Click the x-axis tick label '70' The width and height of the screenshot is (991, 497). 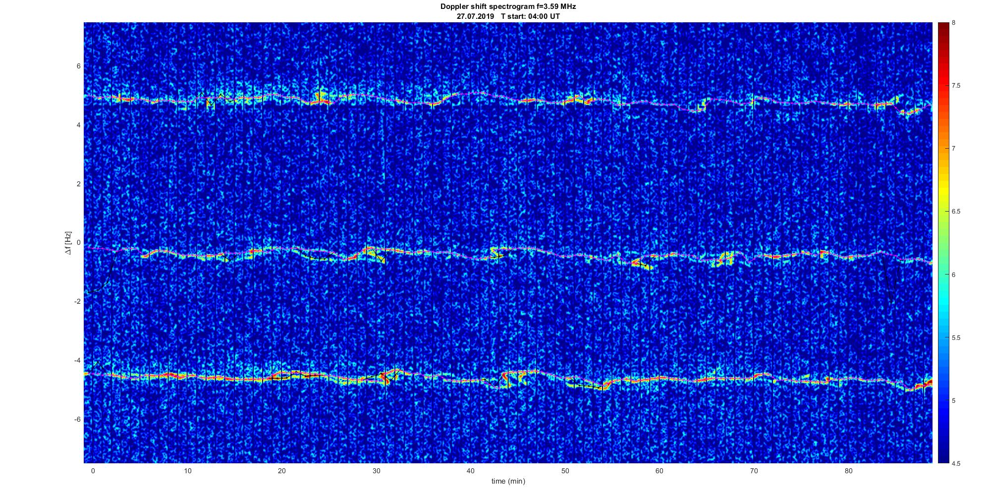click(754, 471)
